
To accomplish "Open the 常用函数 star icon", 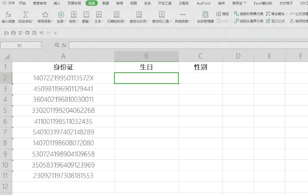I will (45, 15).
